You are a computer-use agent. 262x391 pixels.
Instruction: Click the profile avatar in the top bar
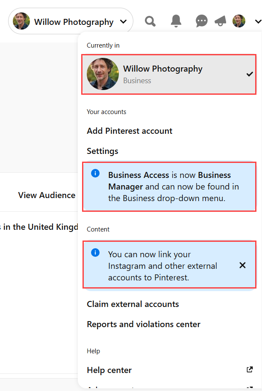(238, 21)
